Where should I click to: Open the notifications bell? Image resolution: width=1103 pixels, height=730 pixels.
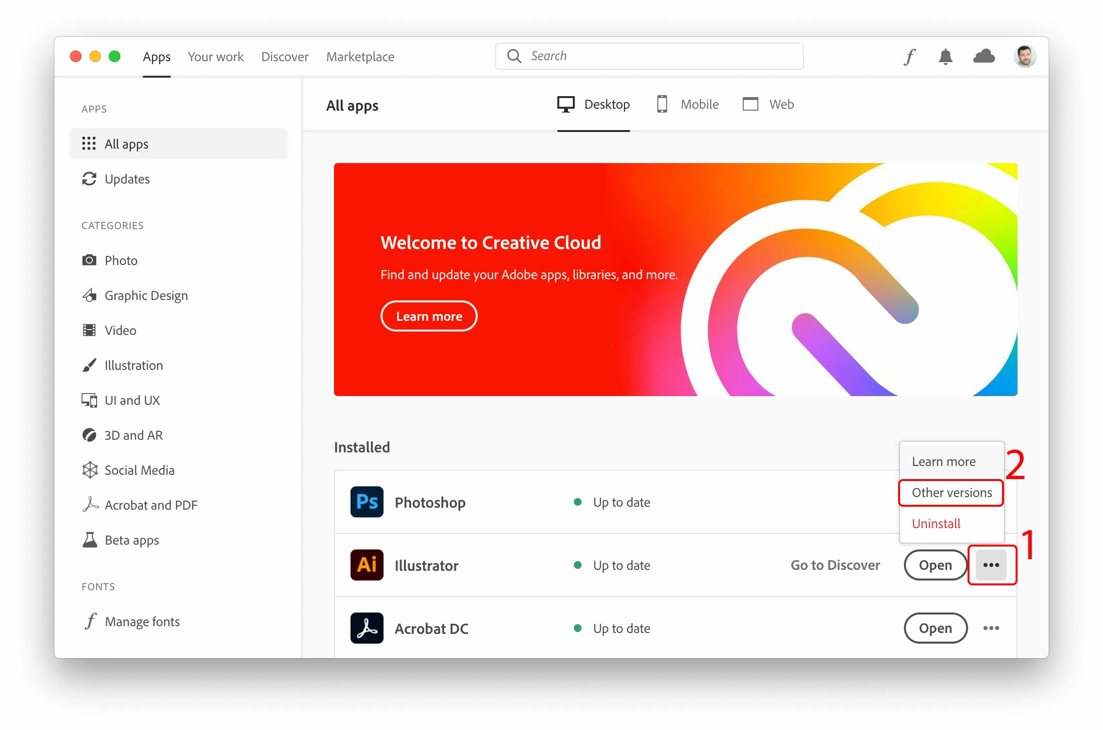pyautogui.click(x=945, y=57)
